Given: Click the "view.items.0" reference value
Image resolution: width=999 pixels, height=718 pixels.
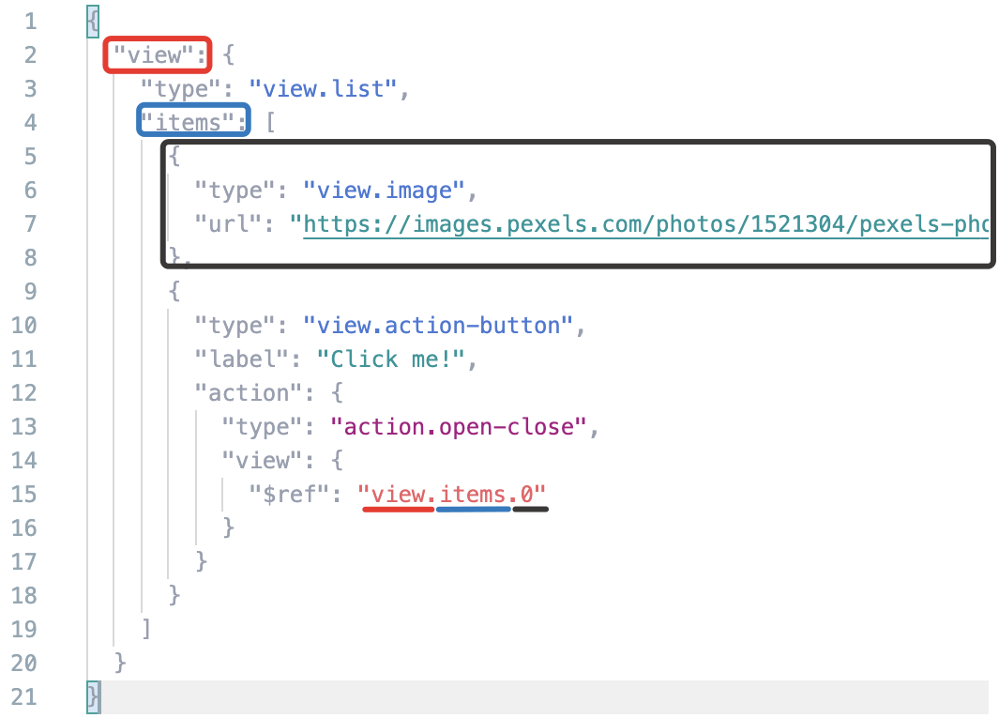Looking at the screenshot, I should [452, 495].
